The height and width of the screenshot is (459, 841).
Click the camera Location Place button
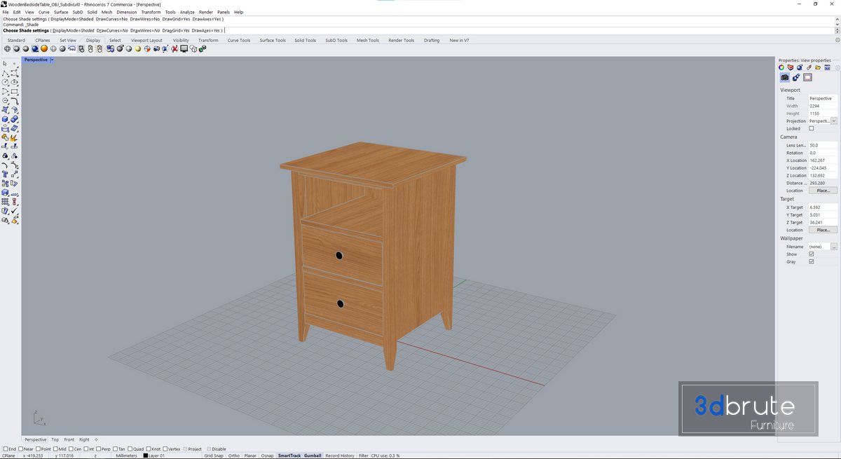tap(823, 191)
